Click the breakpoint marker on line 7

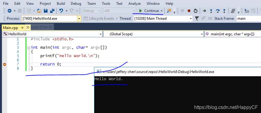click(5, 64)
